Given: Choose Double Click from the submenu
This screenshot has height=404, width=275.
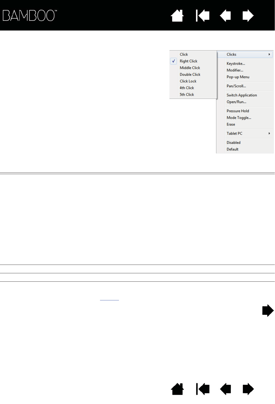Looking at the screenshot, I should pos(193,74).
